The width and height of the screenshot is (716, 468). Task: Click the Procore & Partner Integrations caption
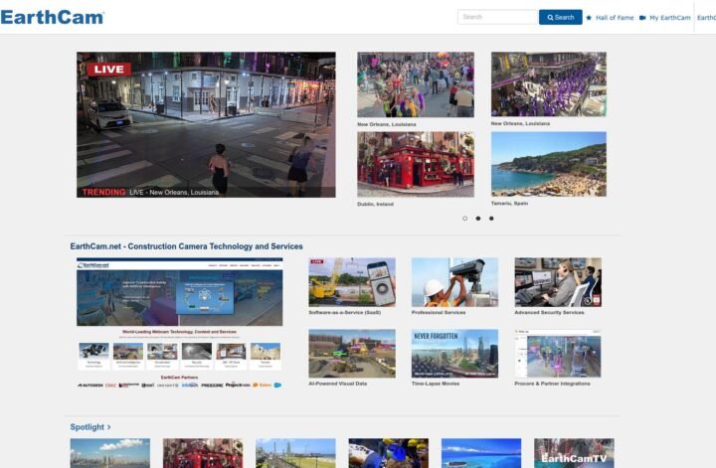[x=552, y=384]
